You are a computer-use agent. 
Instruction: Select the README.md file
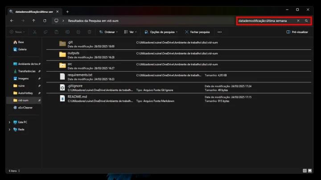tap(179, 99)
